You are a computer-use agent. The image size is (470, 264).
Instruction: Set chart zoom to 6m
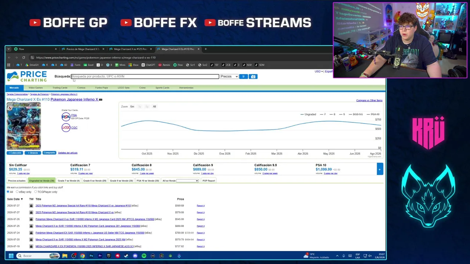[132, 107]
